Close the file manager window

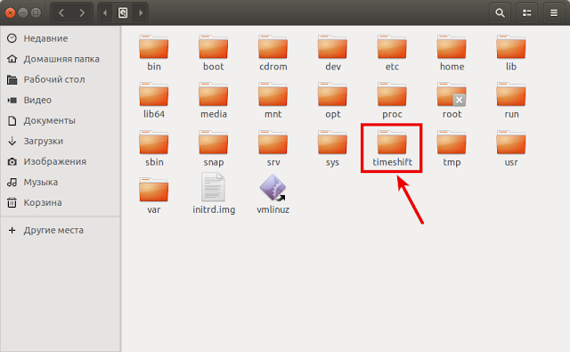click(x=10, y=12)
